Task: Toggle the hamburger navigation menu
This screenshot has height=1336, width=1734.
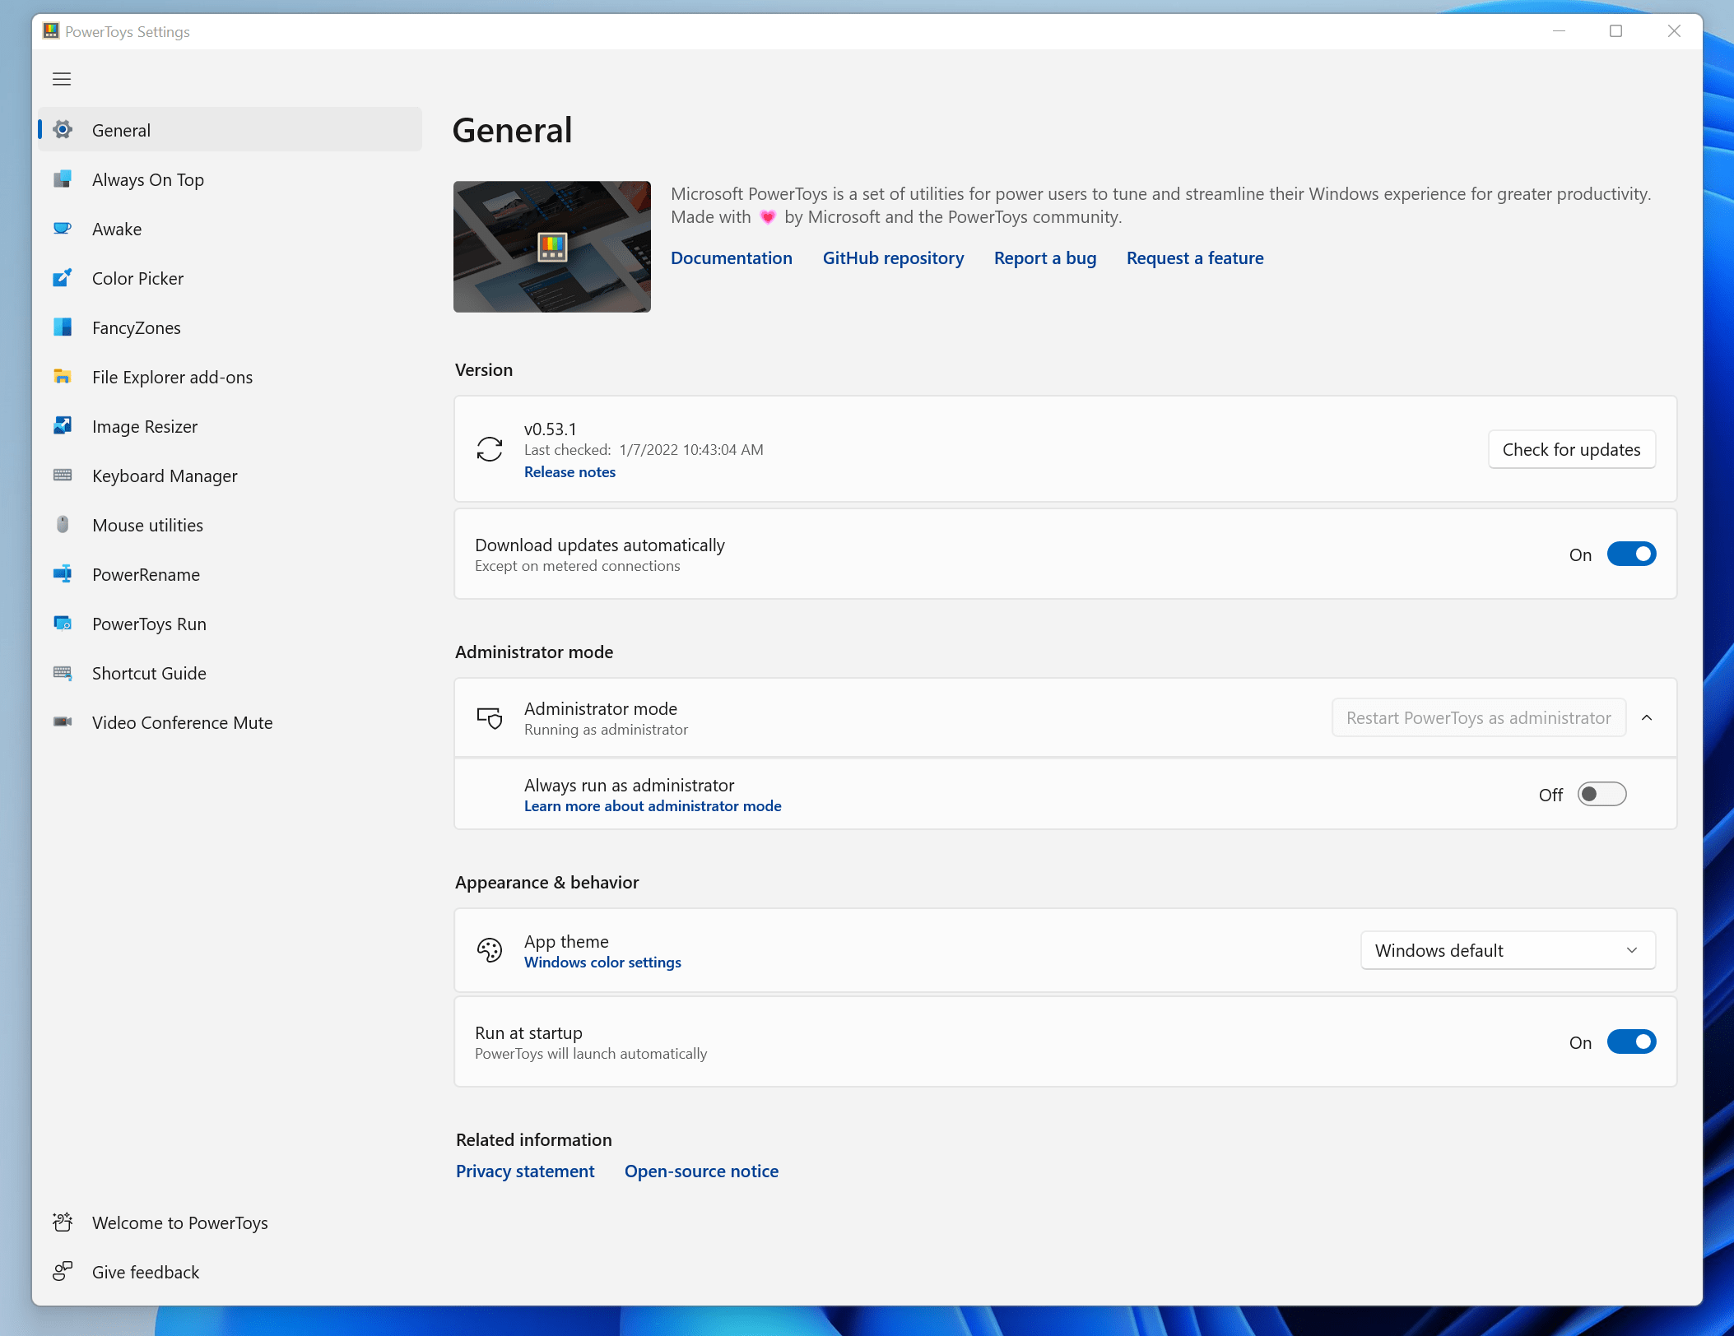Action: point(62,79)
